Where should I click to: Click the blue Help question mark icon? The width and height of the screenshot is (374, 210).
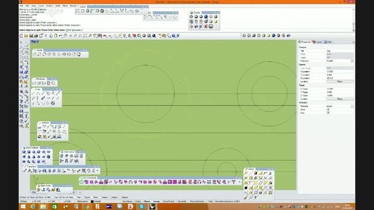[x=174, y=36]
